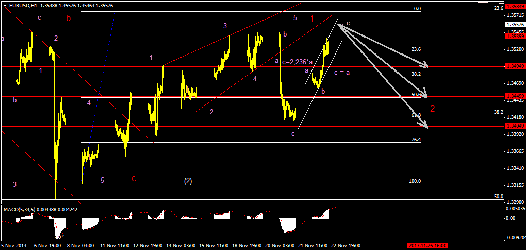Select the red 1.34949 price label
526x250 pixels.
[x=515, y=66]
